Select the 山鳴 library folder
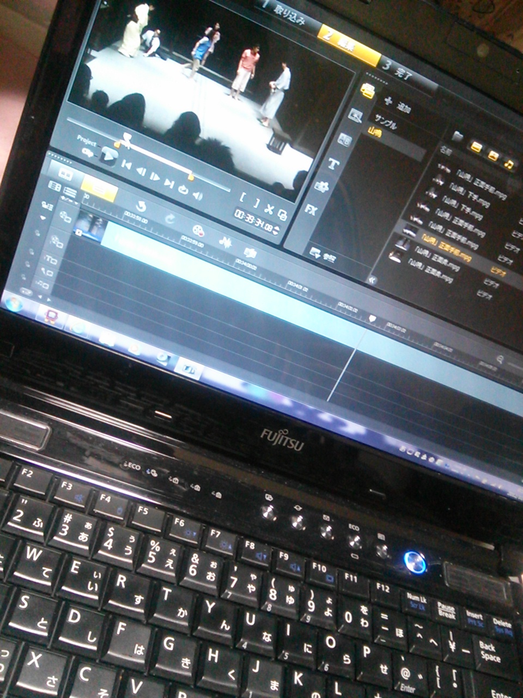 pyautogui.click(x=375, y=131)
